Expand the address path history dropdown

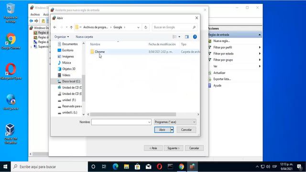pyautogui.click(x=138, y=27)
